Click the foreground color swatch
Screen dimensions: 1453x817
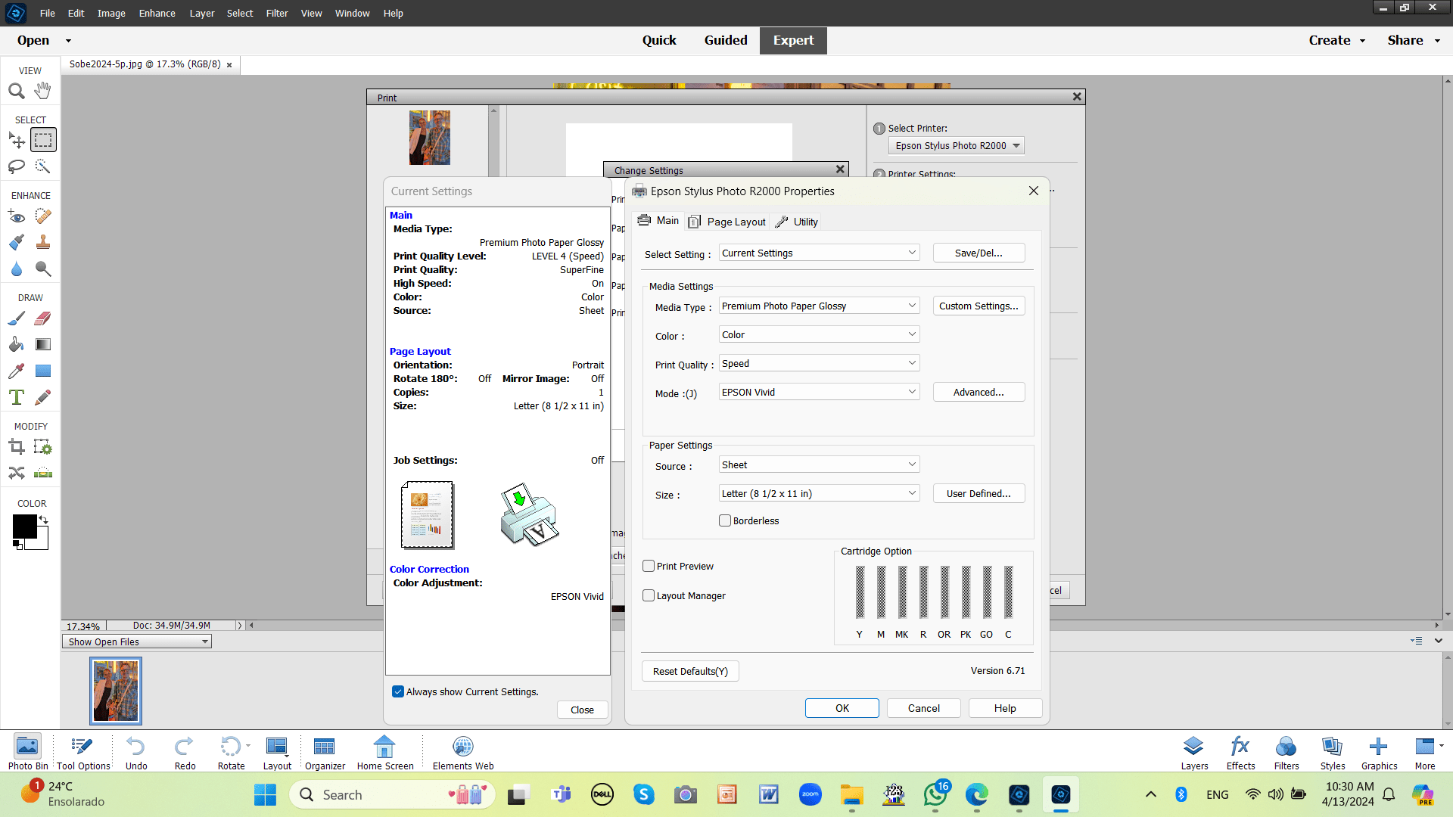pyautogui.click(x=25, y=527)
